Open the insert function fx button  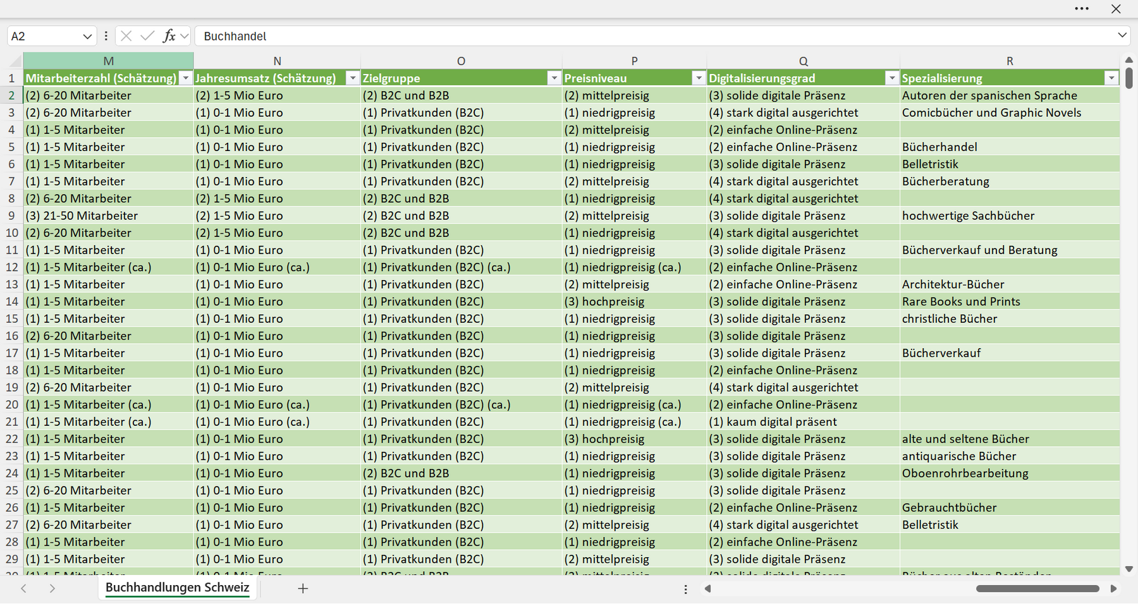(169, 36)
